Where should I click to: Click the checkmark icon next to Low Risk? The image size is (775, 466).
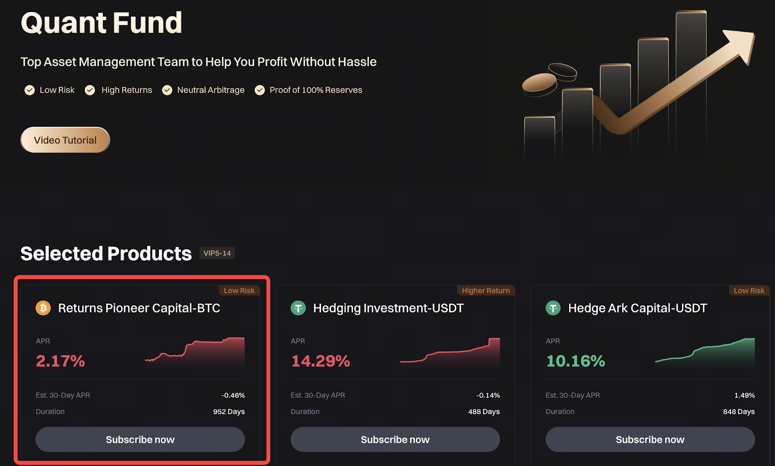30,90
